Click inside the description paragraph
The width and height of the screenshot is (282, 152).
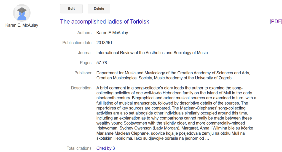[x=176, y=113]
